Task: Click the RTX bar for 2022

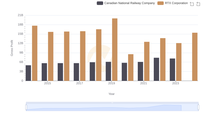Action: coord(163,59)
